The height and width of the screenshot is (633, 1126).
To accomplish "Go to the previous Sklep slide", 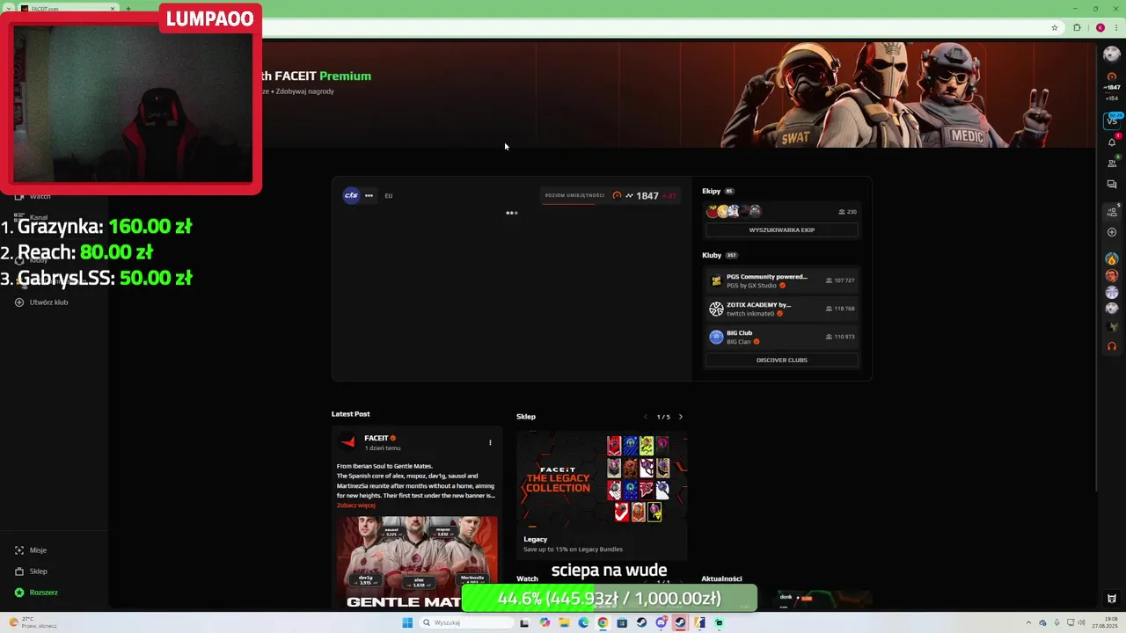I will click(646, 417).
